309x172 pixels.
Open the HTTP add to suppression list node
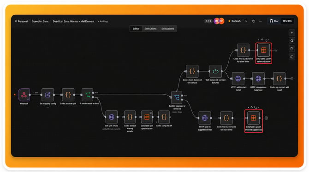[205, 118]
